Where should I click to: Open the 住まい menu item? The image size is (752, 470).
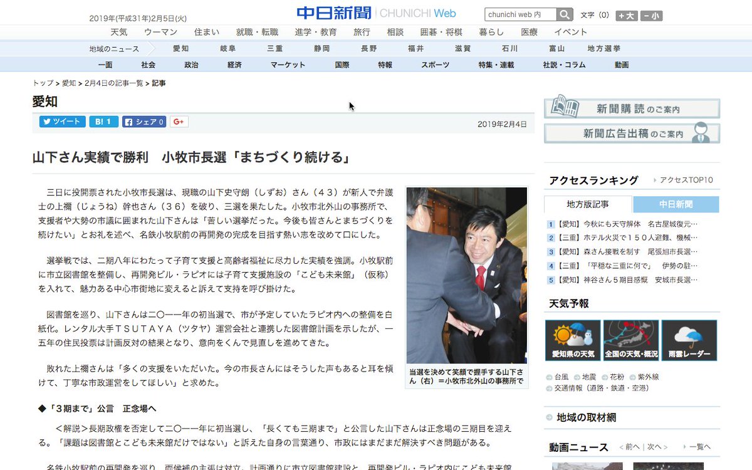207,32
